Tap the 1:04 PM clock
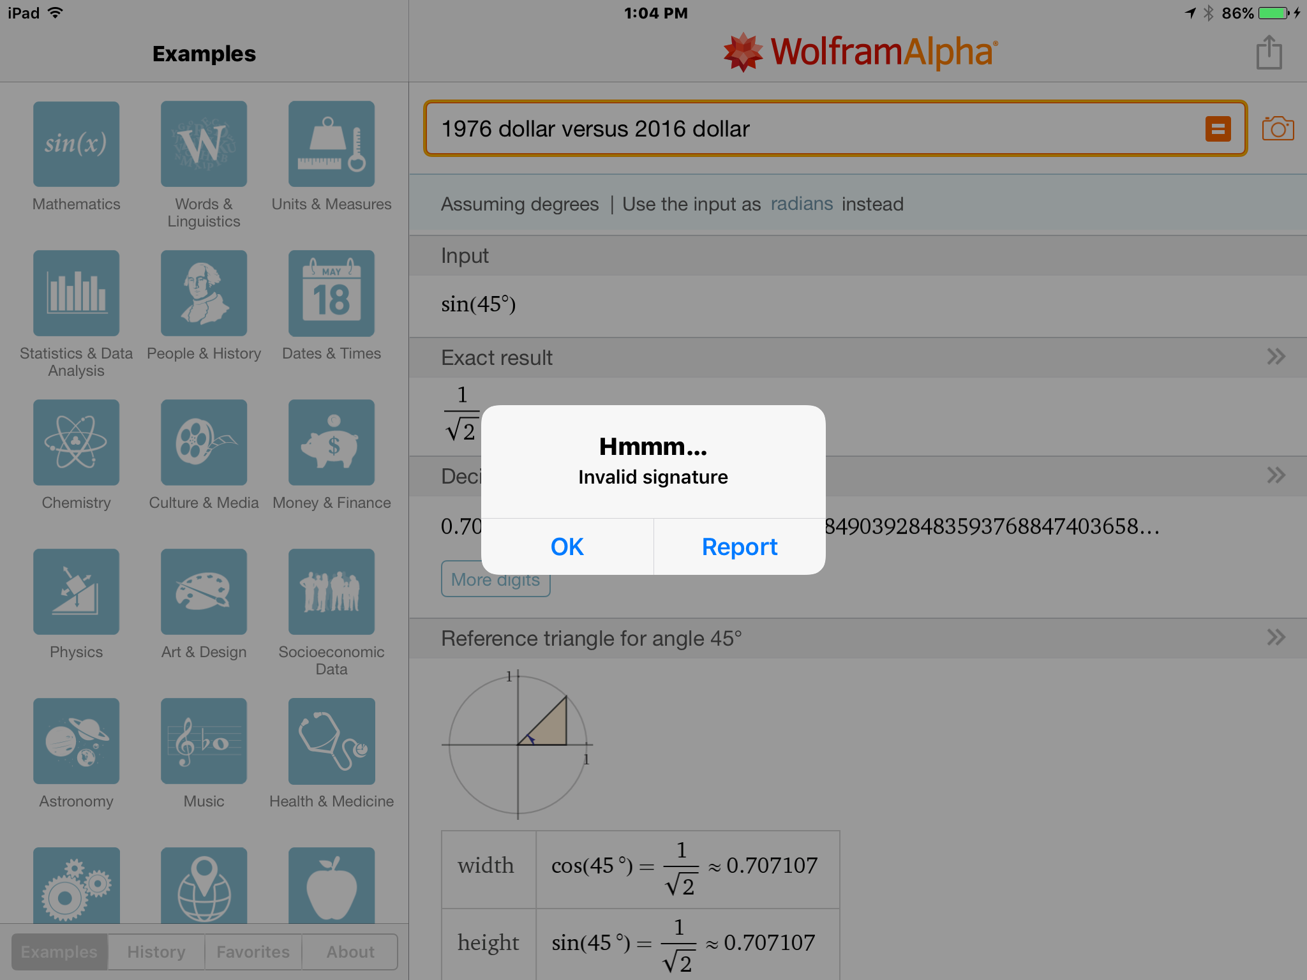 [x=655, y=13]
